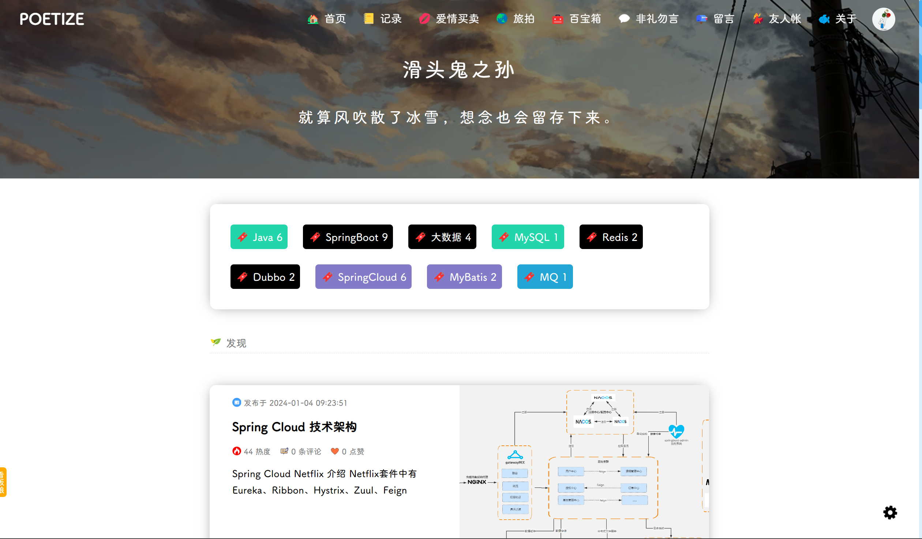Open the article Spring Cloud 技术架构
Image resolution: width=922 pixels, height=539 pixels.
(x=295, y=427)
